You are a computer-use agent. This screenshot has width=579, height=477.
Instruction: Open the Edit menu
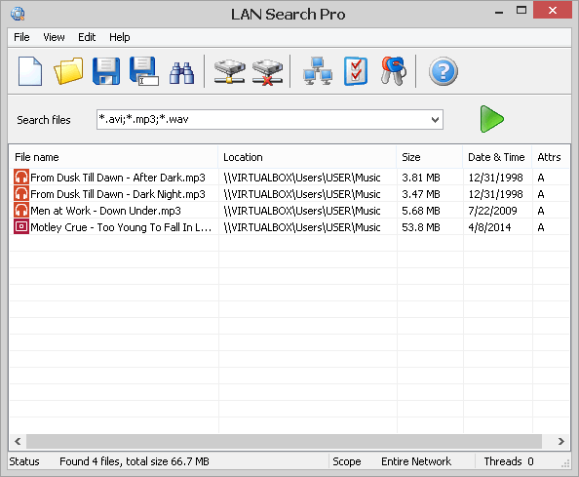point(87,37)
